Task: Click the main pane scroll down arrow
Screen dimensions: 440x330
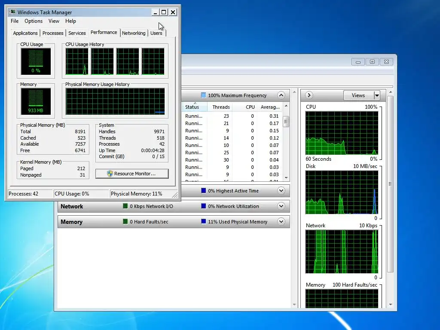Action: (x=294, y=305)
